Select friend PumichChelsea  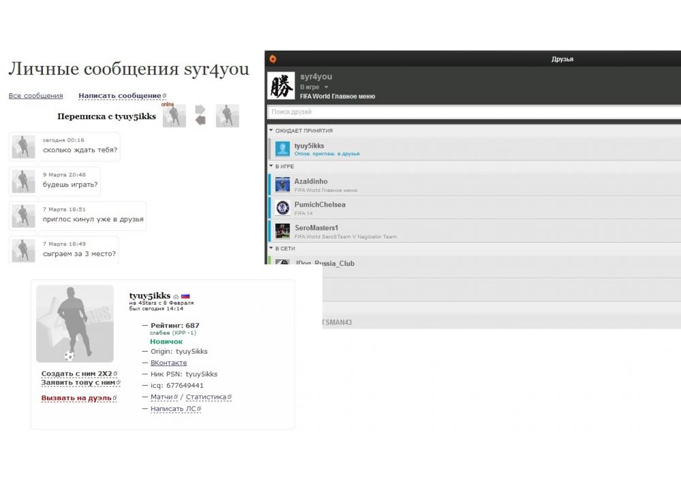[474, 208]
